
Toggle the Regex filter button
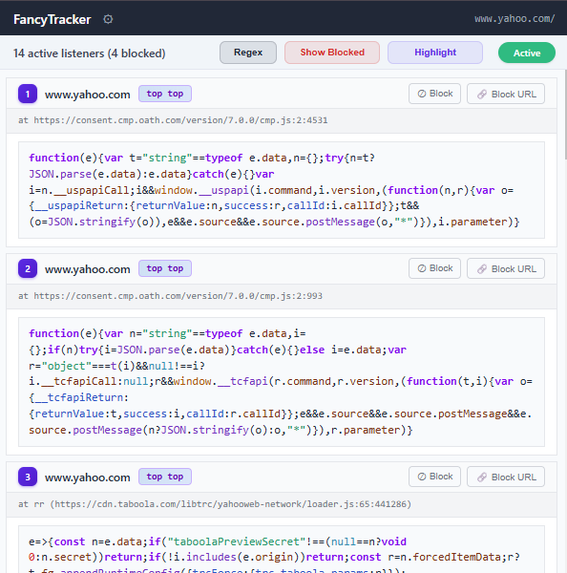248,53
